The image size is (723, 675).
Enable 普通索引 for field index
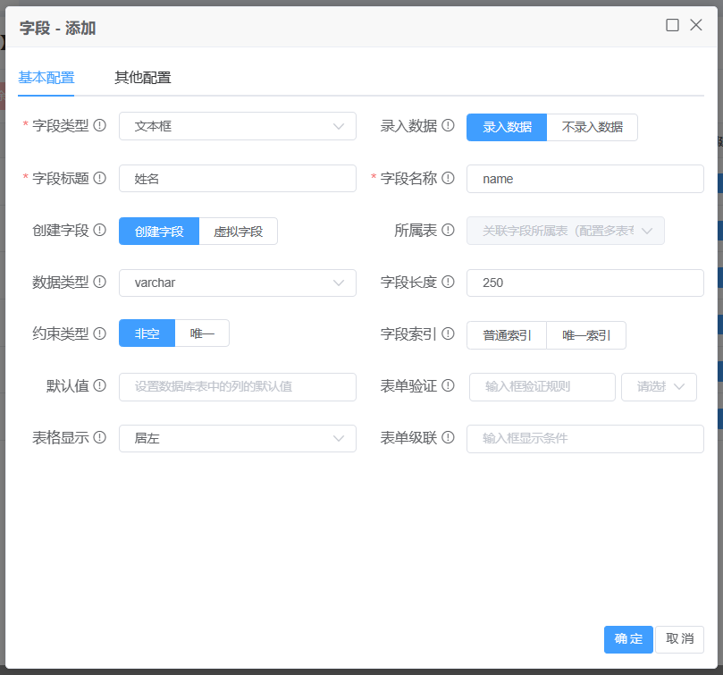coord(507,335)
